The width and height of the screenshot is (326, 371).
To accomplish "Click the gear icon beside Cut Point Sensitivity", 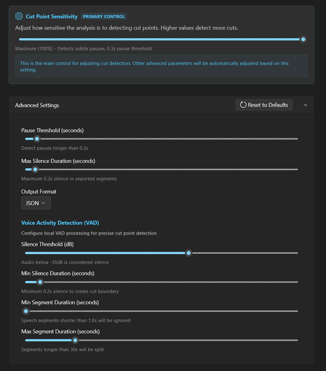I will (x=19, y=16).
